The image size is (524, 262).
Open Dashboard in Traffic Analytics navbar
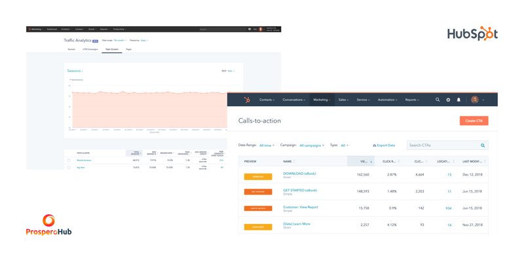coord(52,29)
